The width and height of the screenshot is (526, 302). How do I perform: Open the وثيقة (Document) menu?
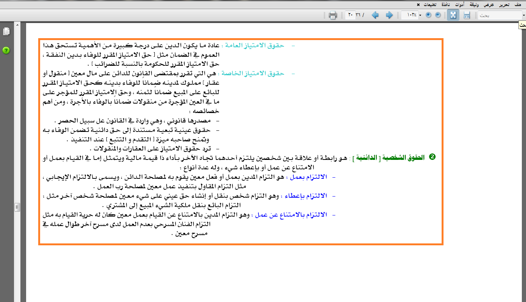(474, 5)
